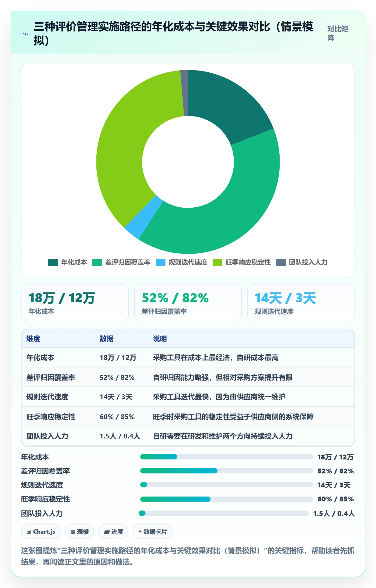The height and width of the screenshot is (588, 376).
Task: Select the Chart.js tag chip
Action: (x=41, y=531)
